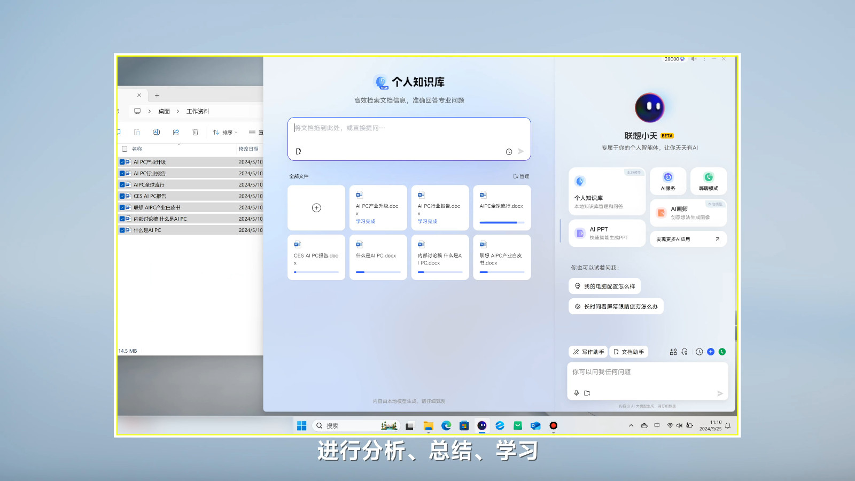Click the 联想 AIPC产业白皮书.docx progress bar

pos(502,272)
